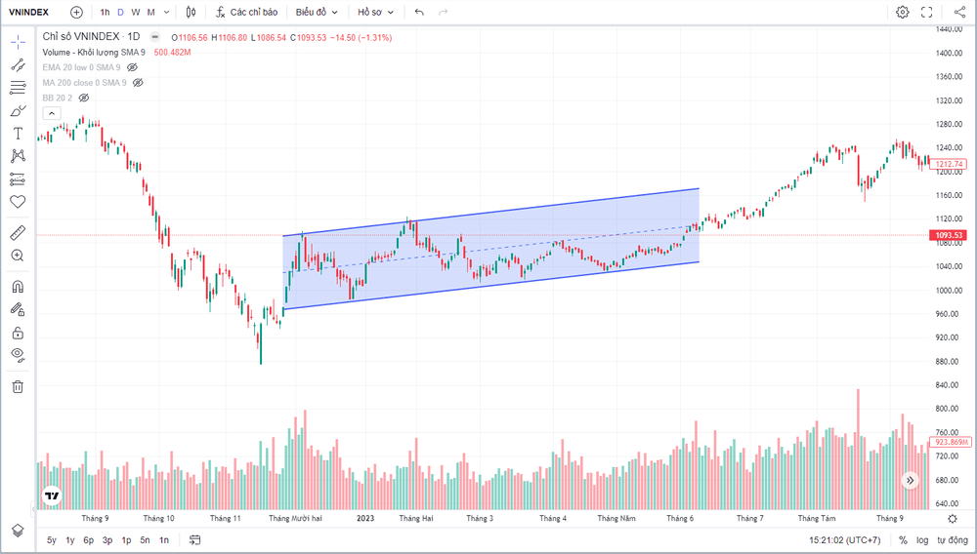Switch price scale to log mode
Screen dimensions: 977x554
click(922, 539)
